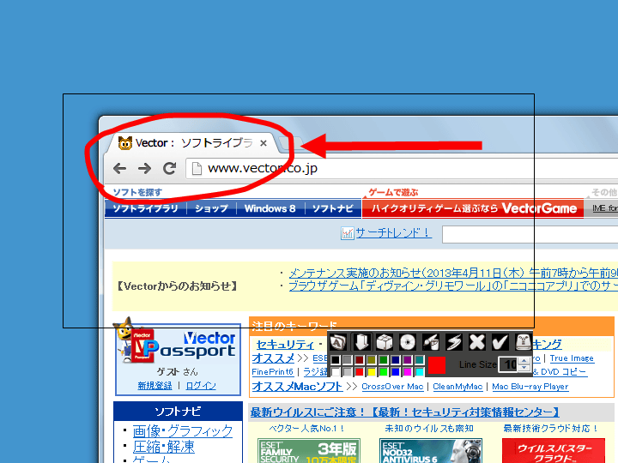Open the CrossOver Mac link

(x=392, y=387)
